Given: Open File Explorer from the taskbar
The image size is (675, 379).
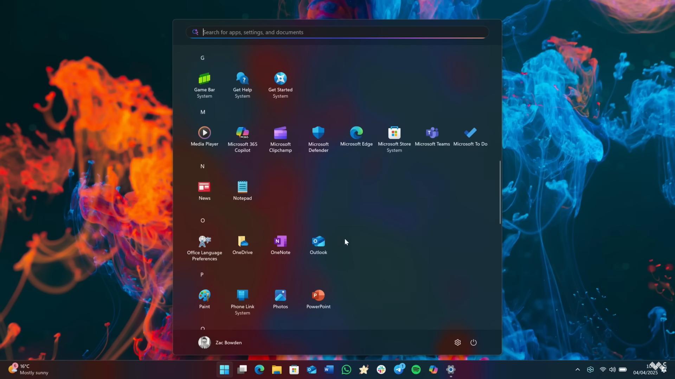Looking at the screenshot, I should (x=277, y=370).
